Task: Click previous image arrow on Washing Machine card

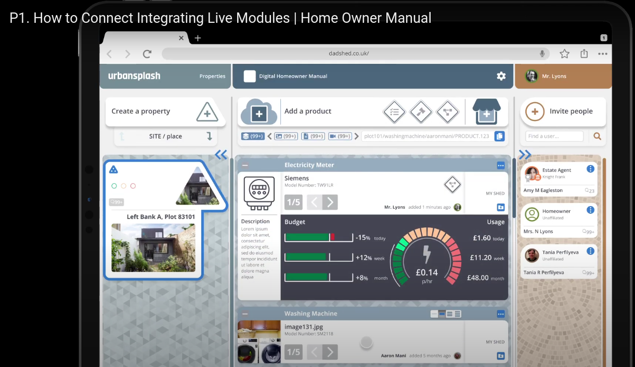Action: tap(314, 352)
